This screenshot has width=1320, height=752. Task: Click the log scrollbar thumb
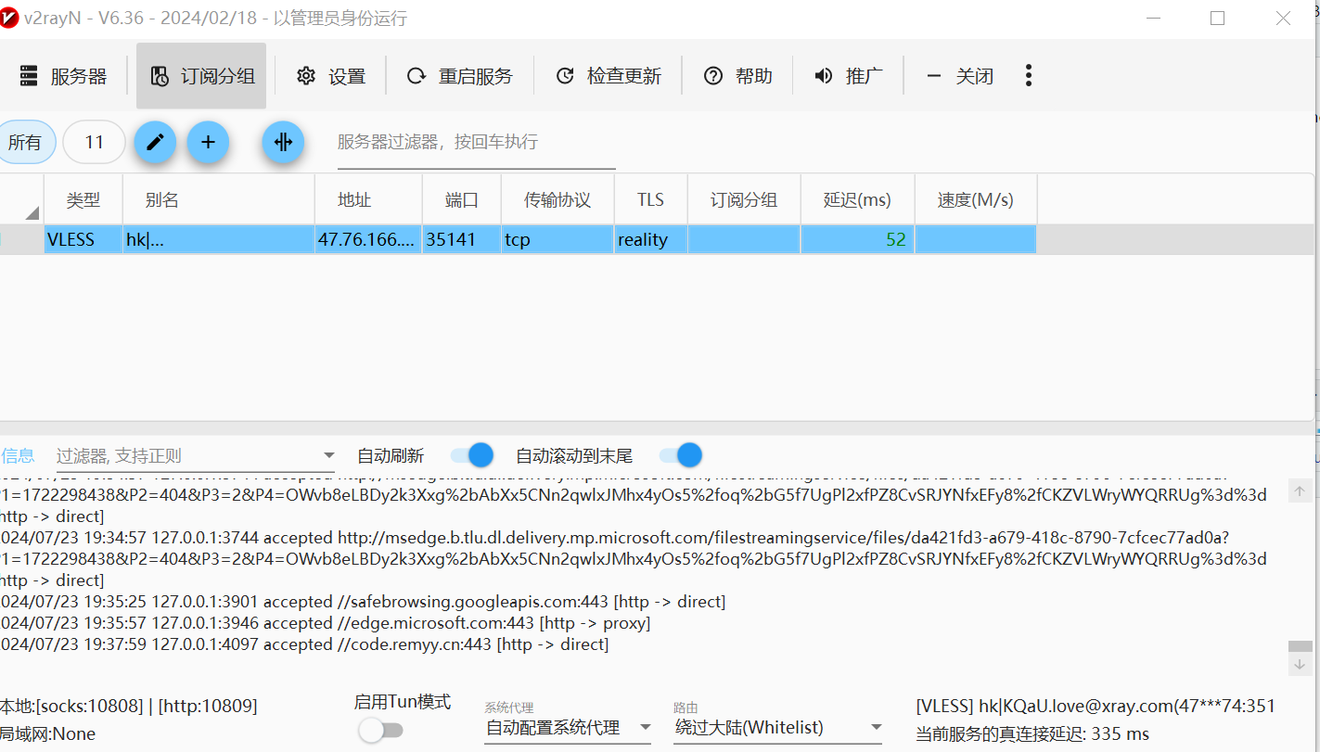(1301, 646)
